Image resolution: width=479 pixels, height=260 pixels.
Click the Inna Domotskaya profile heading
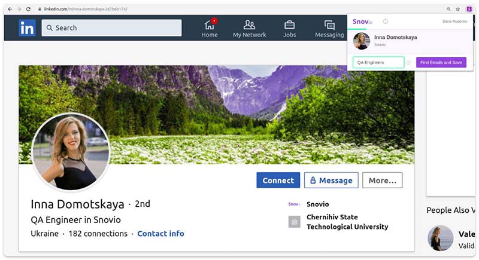(77, 204)
